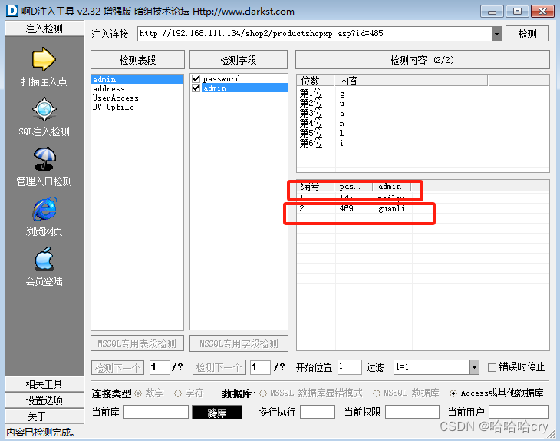Click the 当前权限 input field
The width and height of the screenshot is (560, 441).
click(x=412, y=412)
